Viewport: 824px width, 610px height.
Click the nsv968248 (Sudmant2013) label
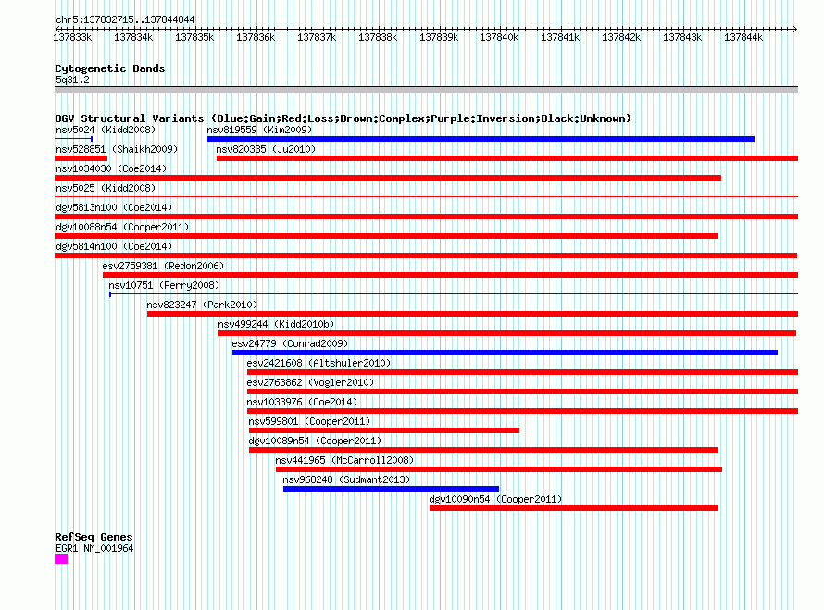(346, 479)
